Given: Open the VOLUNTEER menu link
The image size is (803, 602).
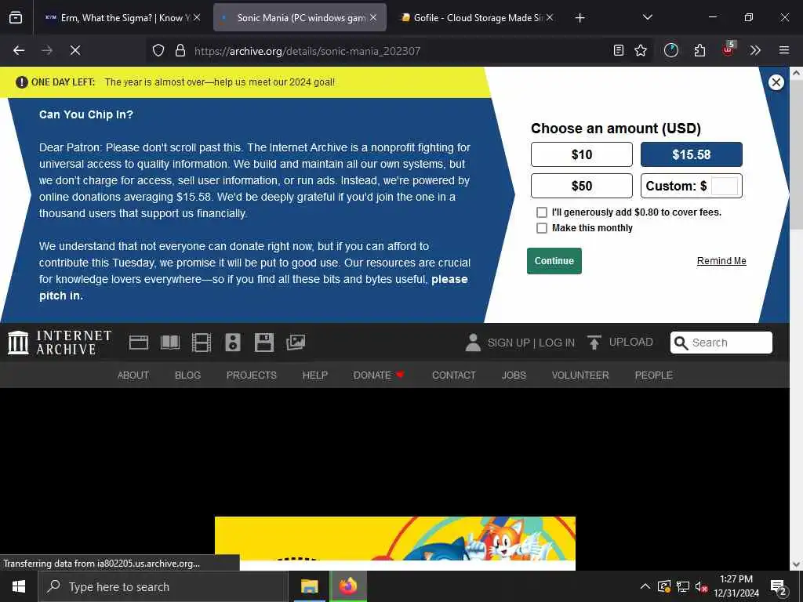Looking at the screenshot, I should coord(580,375).
